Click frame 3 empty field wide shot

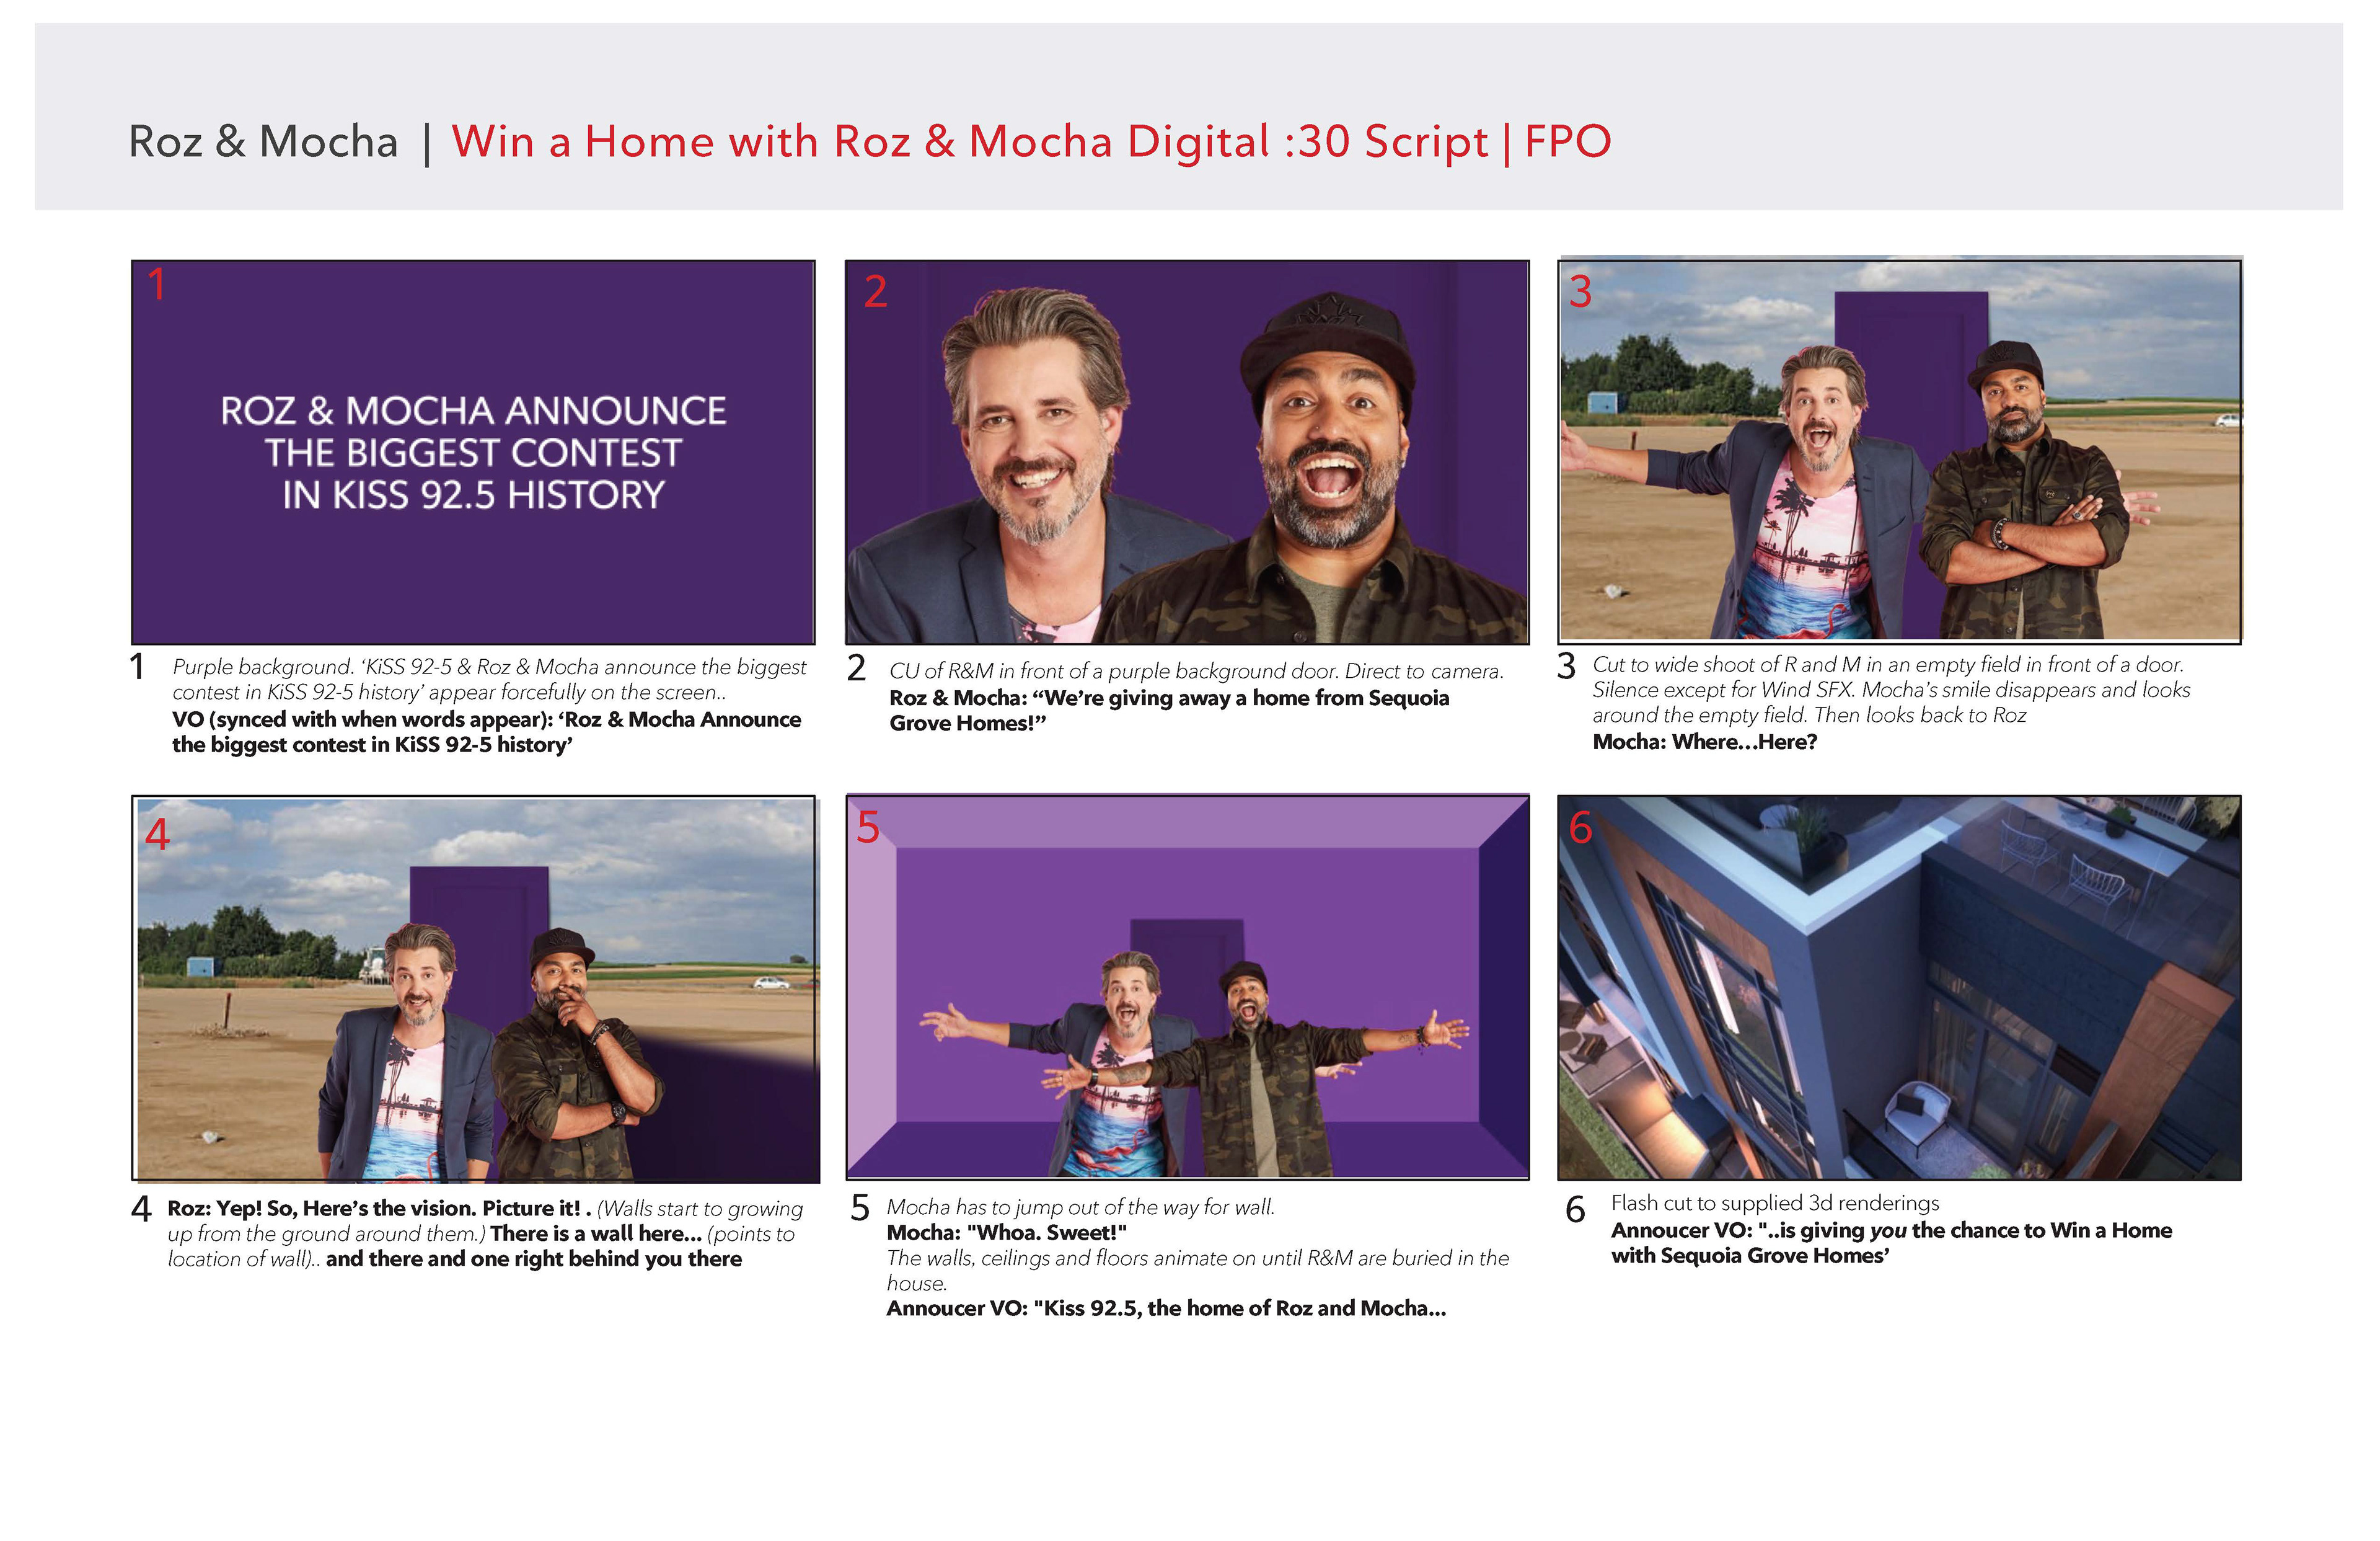(1900, 450)
